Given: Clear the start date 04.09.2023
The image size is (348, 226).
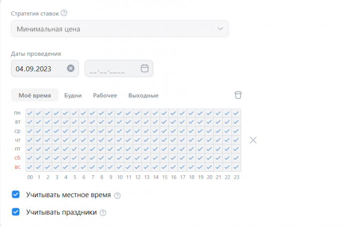Looking at the screenshot, I should click(x=71, y=69).
